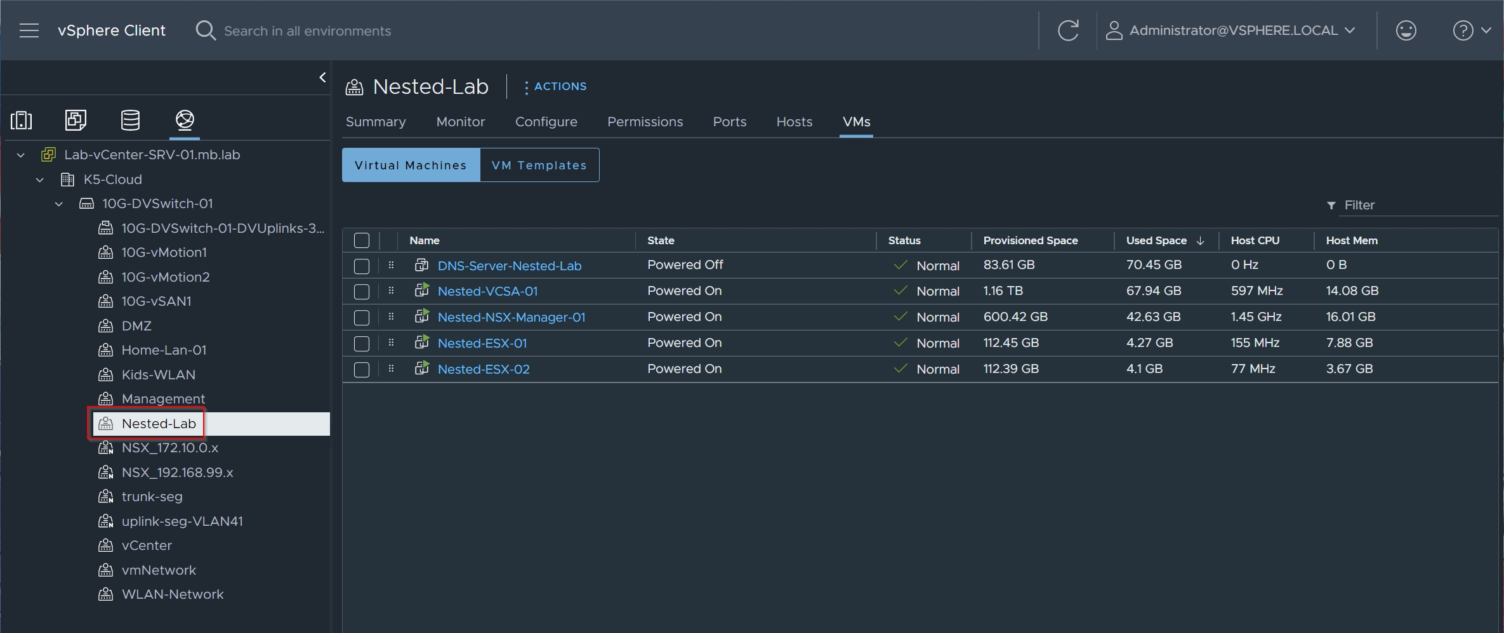This screenshot has height=633, width=1504.
Task: Collapse the 10G-DVSwitch-01 node
Action: coord(59,204)
